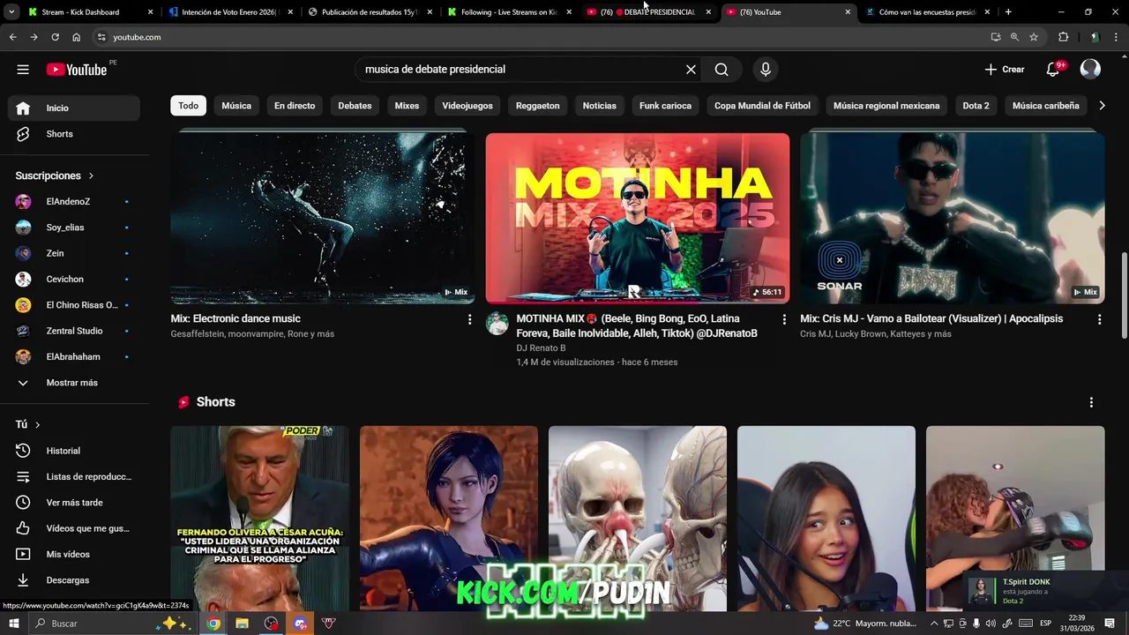The image size is (1129, 635).
Task: Open browser extensions puzzle icon
Action: click(1063, 37)
